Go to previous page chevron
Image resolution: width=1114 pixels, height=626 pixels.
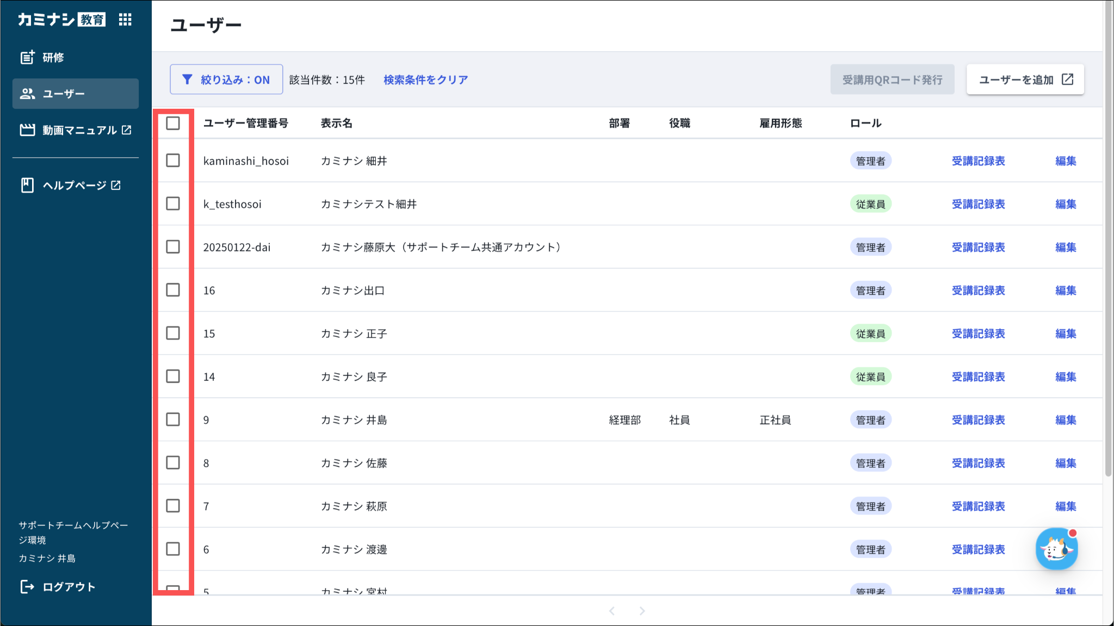pyautogui.click(x=612, y=611)
